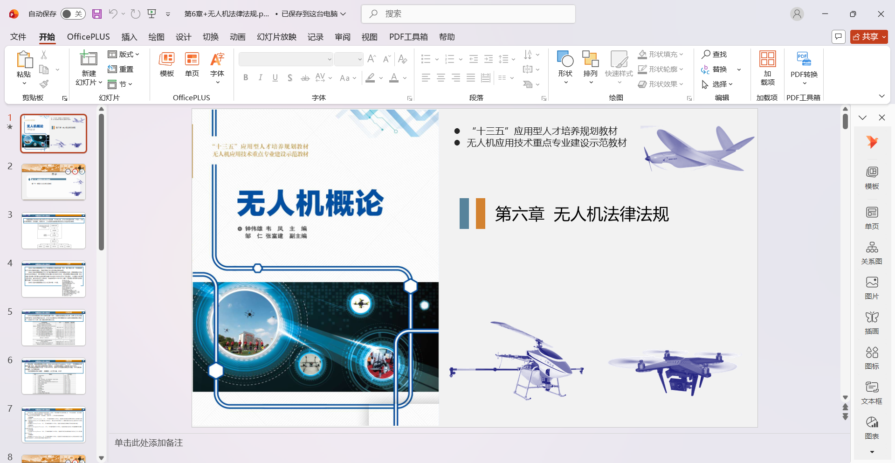Screen dimensions: 895x463
Task: Collapse the ribbon with the chevron
Action: point(881,96)
